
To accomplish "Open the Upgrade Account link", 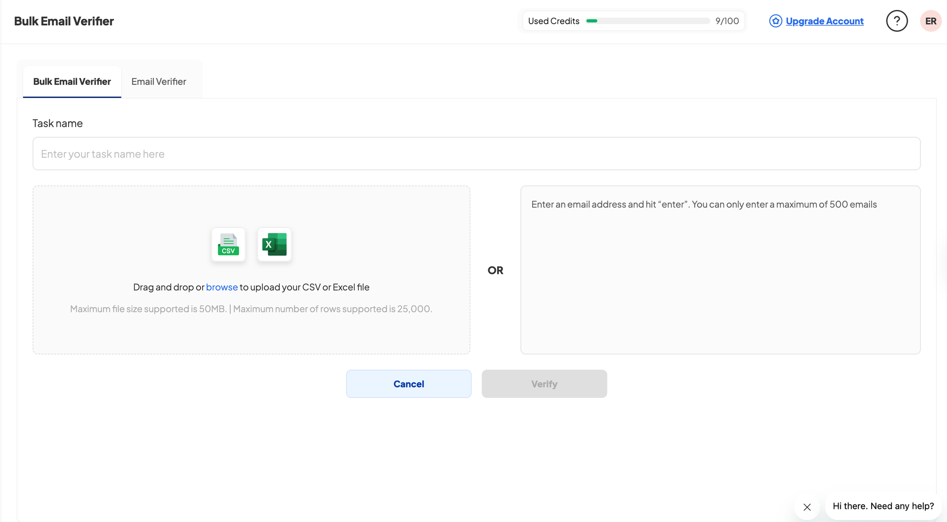I will point(824,21).
